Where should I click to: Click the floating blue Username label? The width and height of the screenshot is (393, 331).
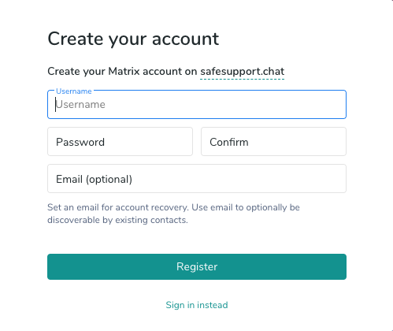[x=74, y=91]
